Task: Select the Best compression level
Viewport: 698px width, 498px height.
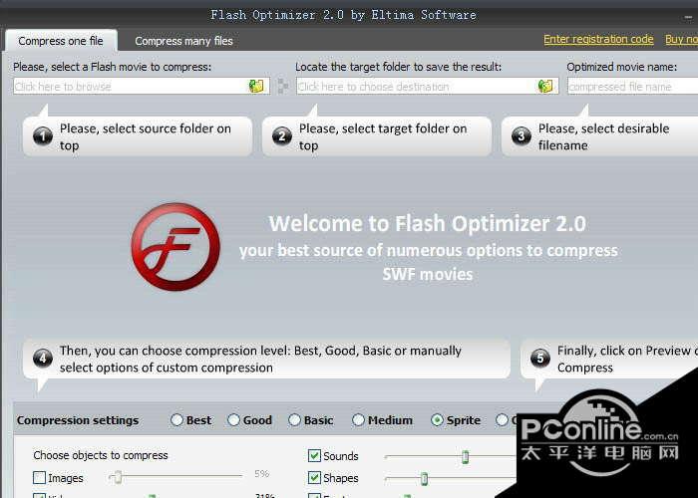Action: click(191, 420)
